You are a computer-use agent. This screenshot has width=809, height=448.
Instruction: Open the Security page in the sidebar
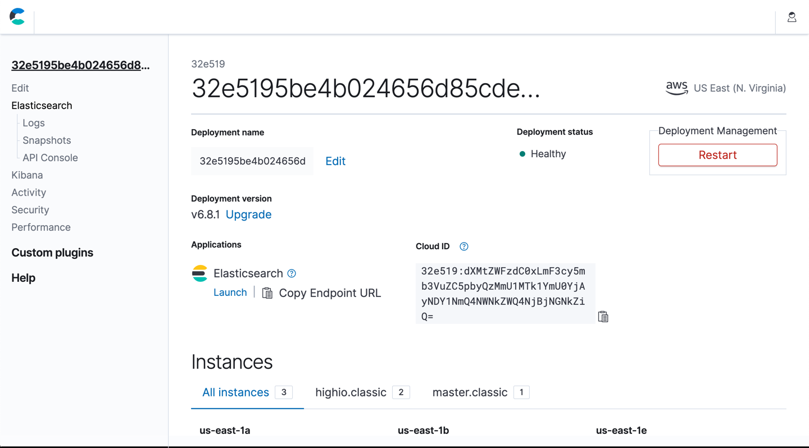[30, 209]
